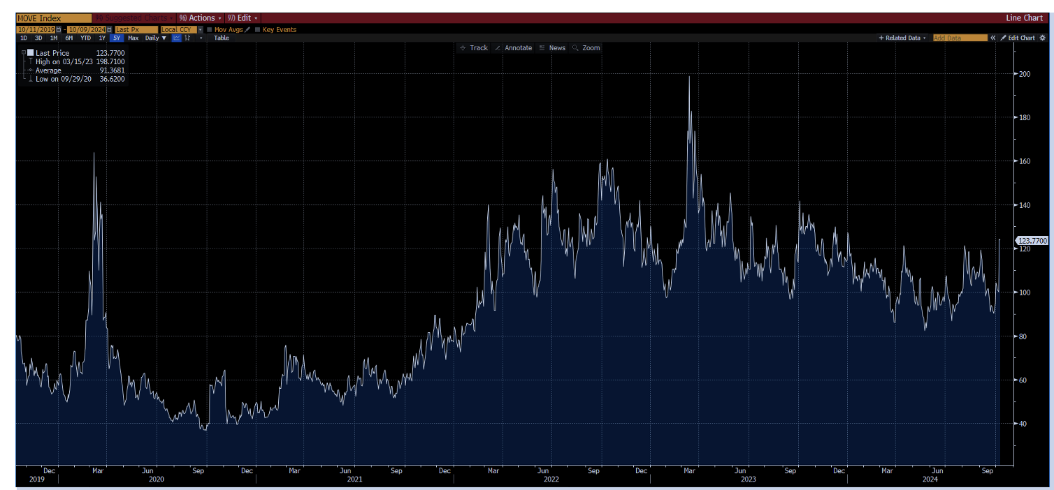
Task: Enable the Mov Avgs checkbox
Action: pos(210,29)
